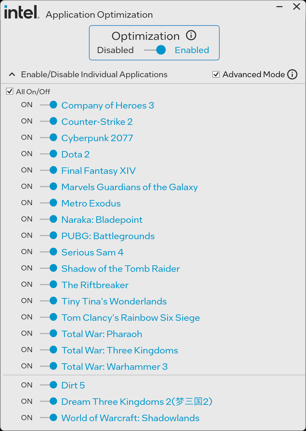Turn off Cyberpunk 2077 optimization toggle

point(49,138)
